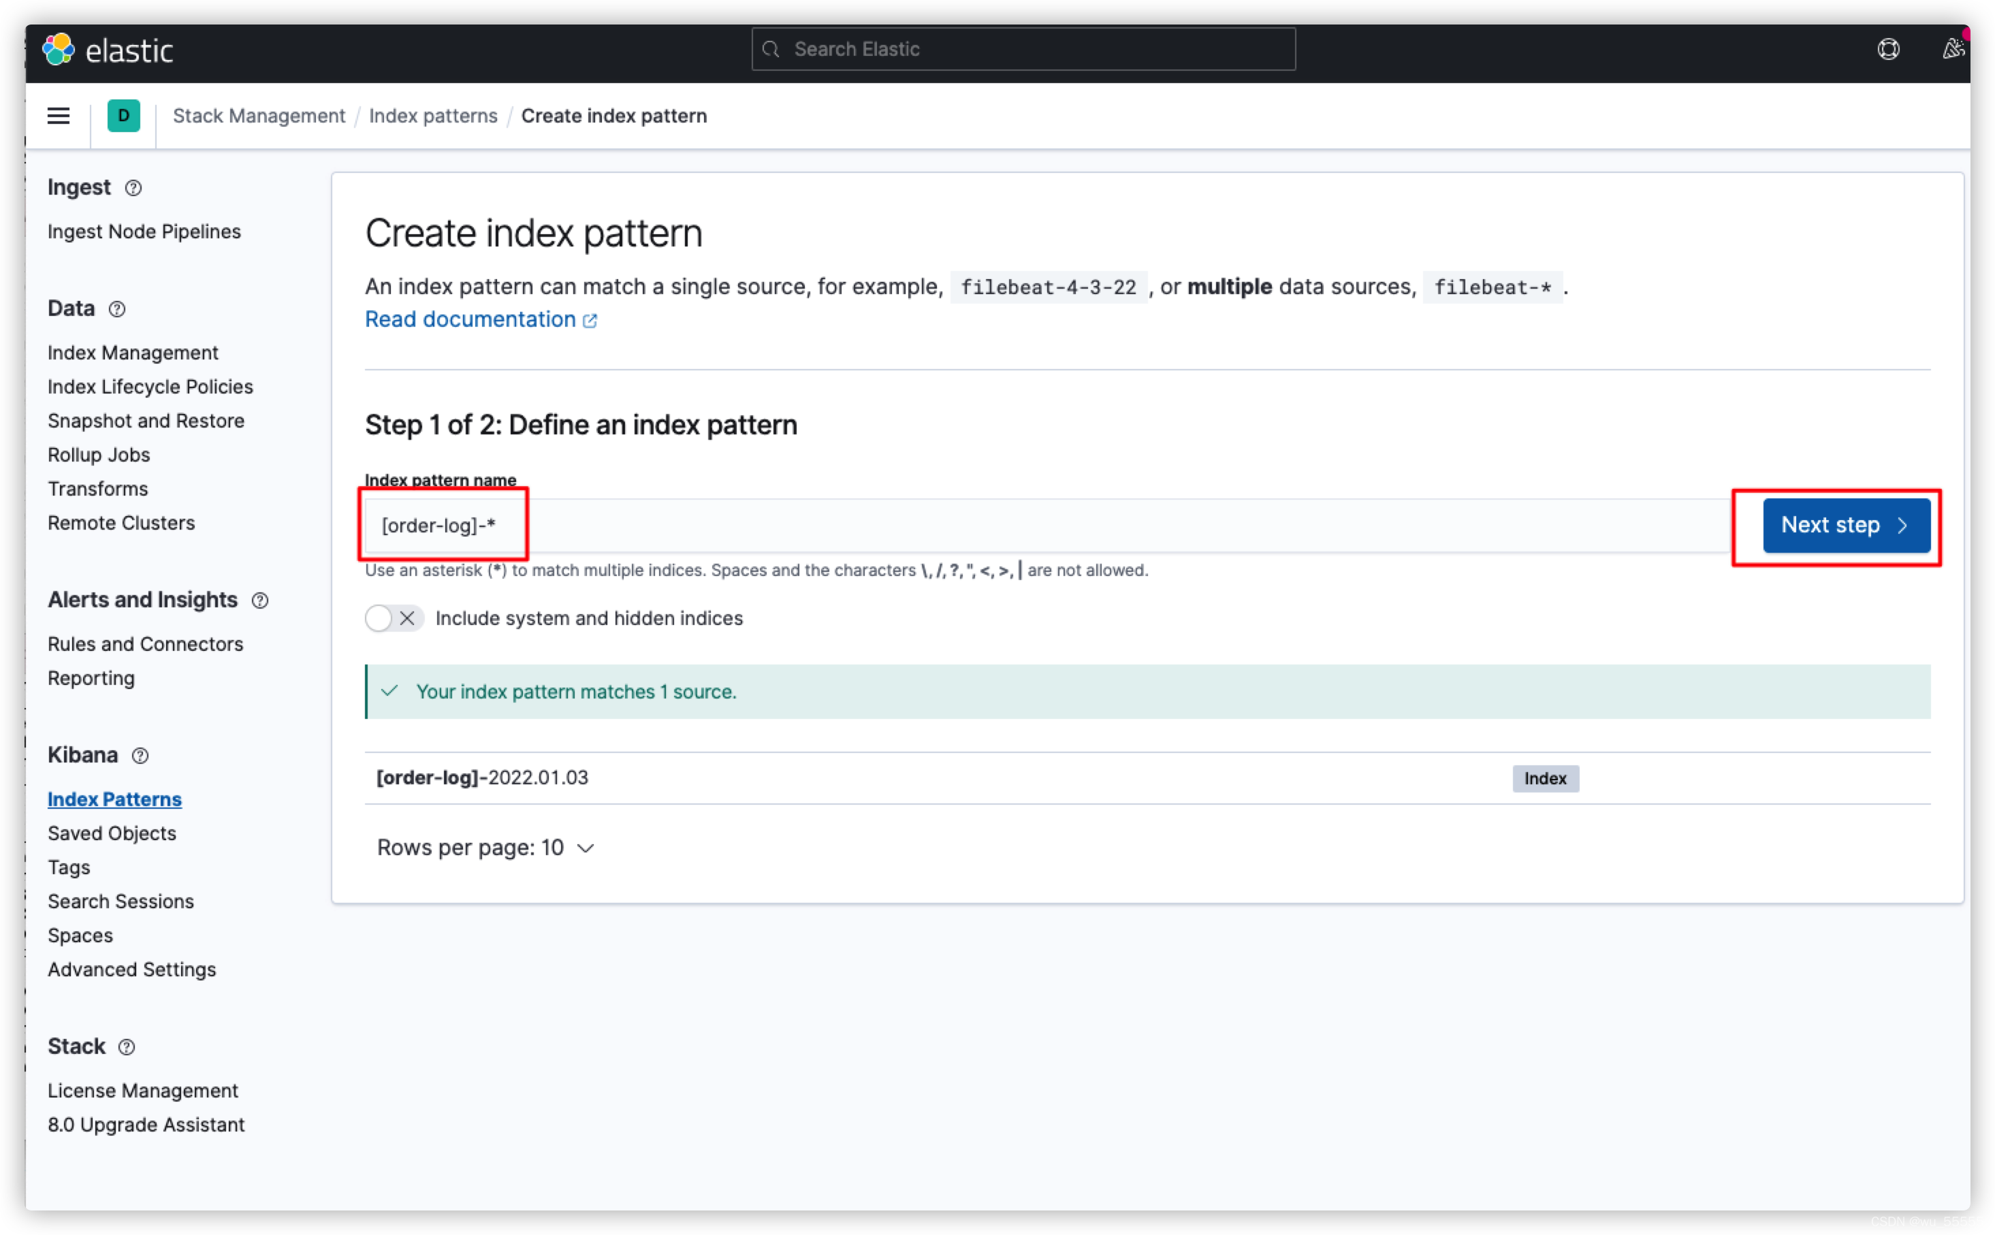Open Index Management in sidebar
This screenshot has width=1995, height=1235.
(x=132, y=353)
